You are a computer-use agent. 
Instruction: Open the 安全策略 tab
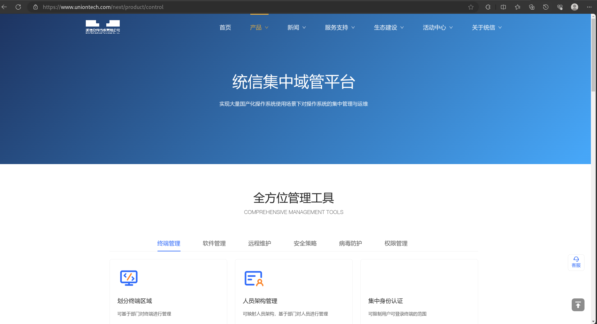tap(305, 243)
